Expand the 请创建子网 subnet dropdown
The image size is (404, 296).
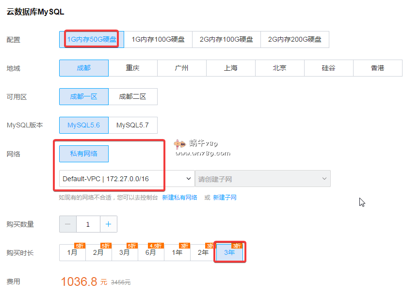tap(262, 179)
